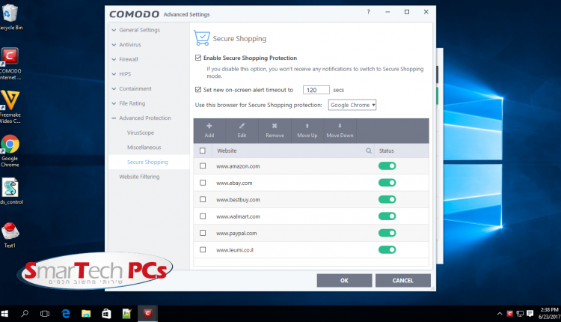Check the www.paypal.com row checkbox
This screenshot has height=322, width=561.
pyautogui.click(x=203, y=233)
